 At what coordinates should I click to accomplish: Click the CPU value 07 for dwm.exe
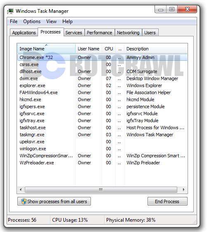click(108, 78)
